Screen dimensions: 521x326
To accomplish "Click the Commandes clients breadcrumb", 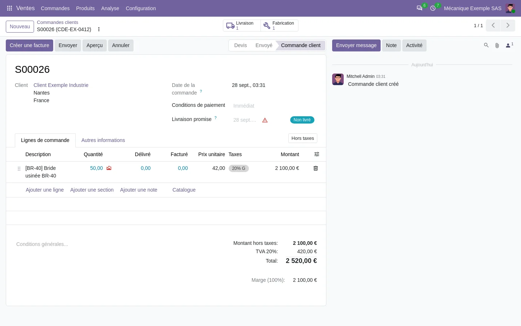I will click(58, 22).
